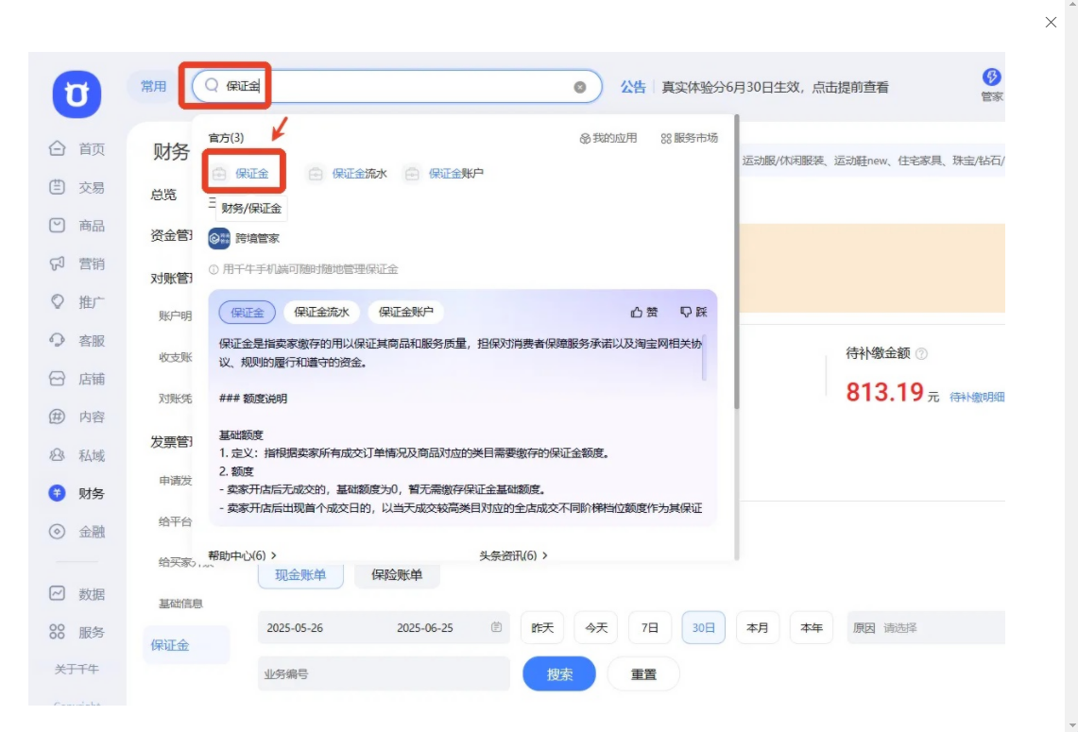Open 店铺 shop in left sidebar
This screenshot has height=732, width=1078.
(x=77, y=379)
